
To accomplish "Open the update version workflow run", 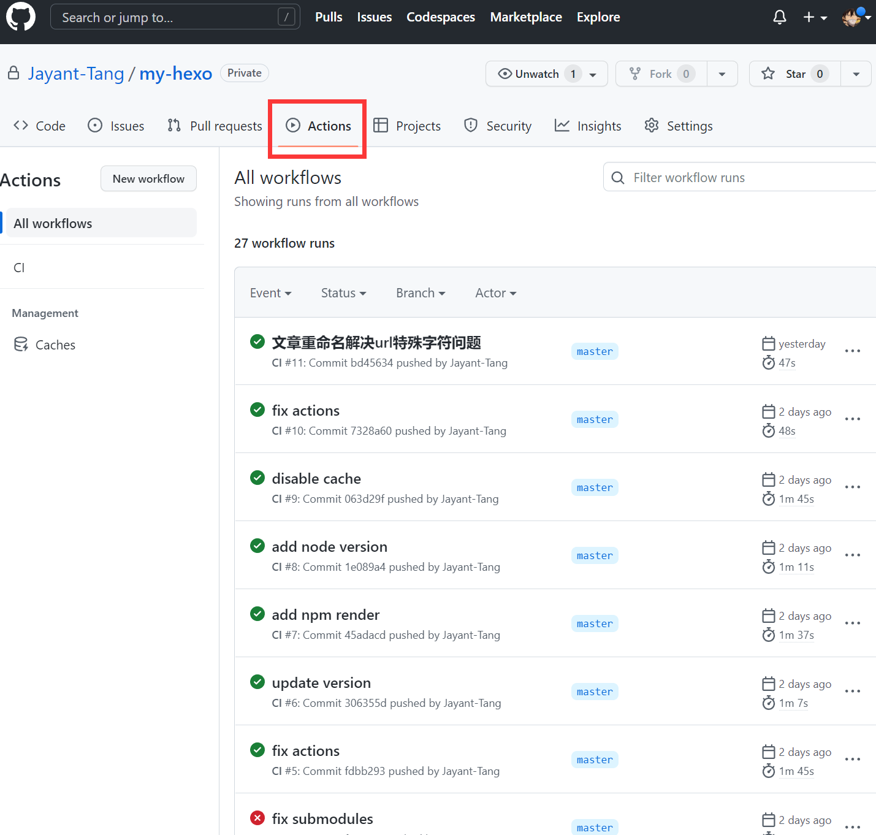I will [x=321, y=682].
